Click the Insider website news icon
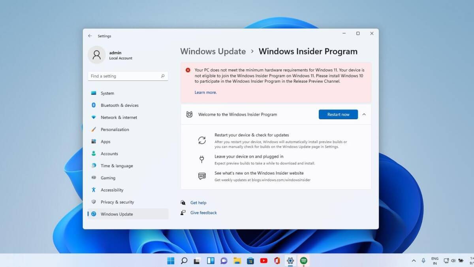 pos(202,176)
